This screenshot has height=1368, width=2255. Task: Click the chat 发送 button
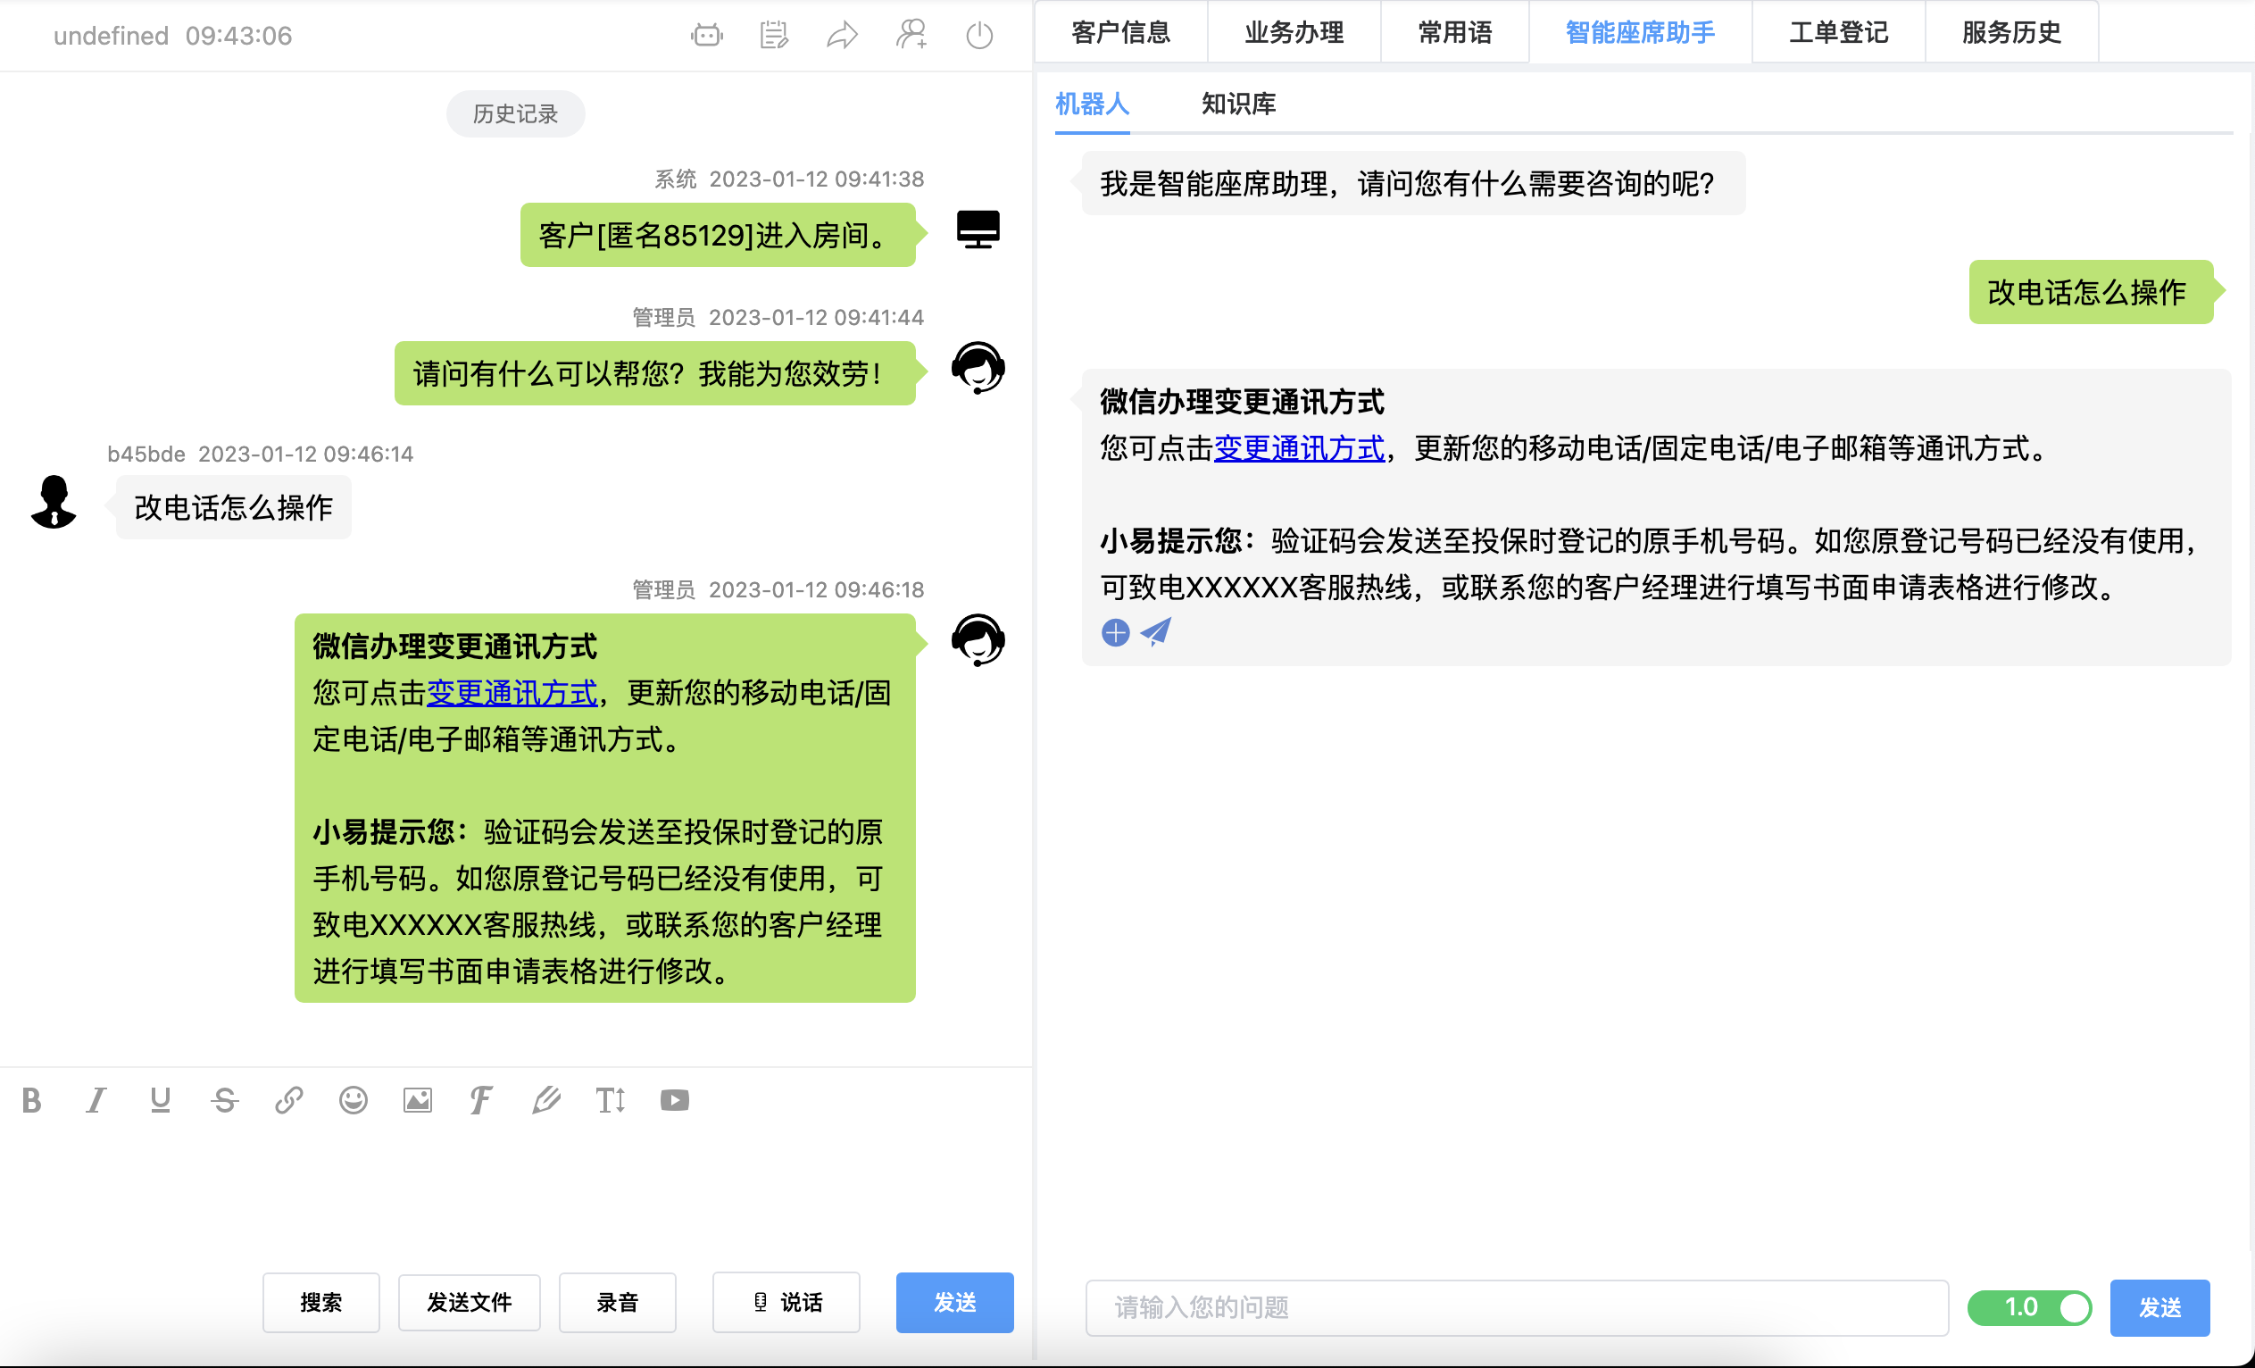(954, 1302)
